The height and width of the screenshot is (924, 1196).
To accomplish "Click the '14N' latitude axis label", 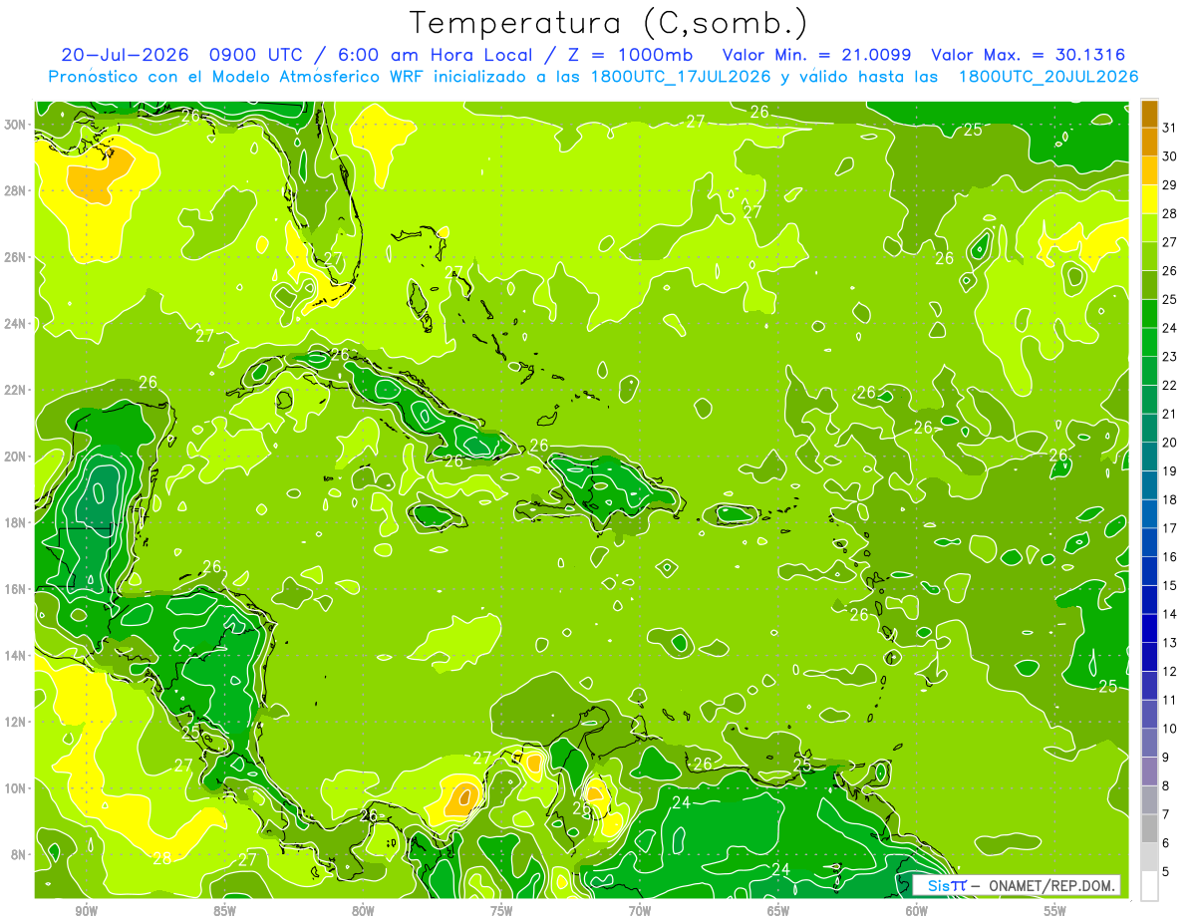I will 17,656.
